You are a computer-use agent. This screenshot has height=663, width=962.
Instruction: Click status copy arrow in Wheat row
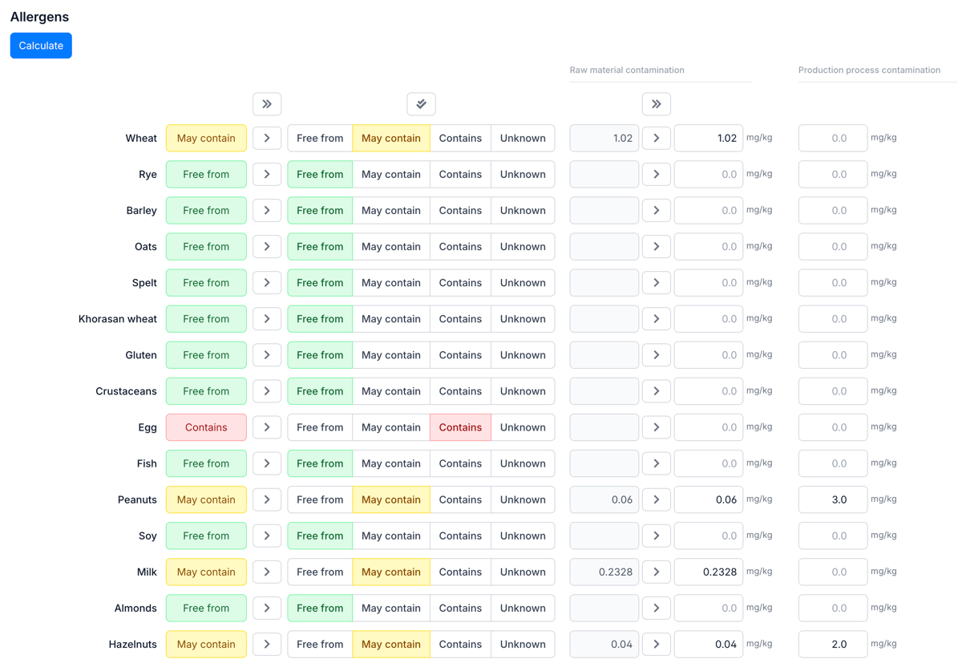pyautogui.click(x=267, y=138)
